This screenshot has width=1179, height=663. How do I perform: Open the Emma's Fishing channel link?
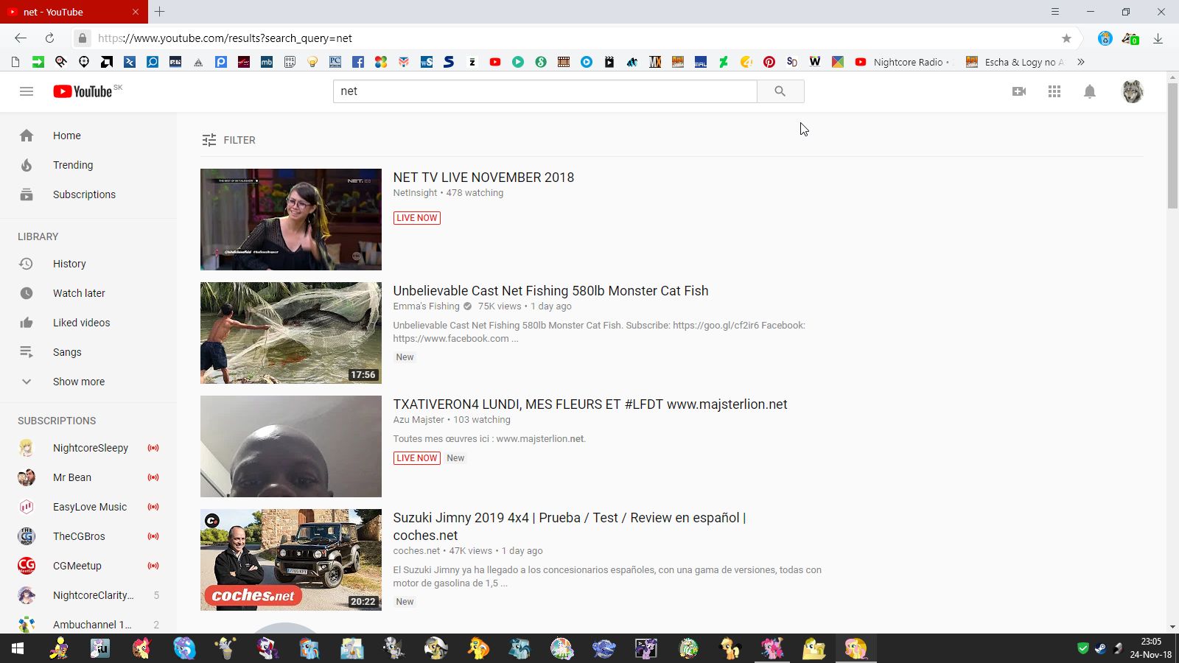[x=426, y=306]
